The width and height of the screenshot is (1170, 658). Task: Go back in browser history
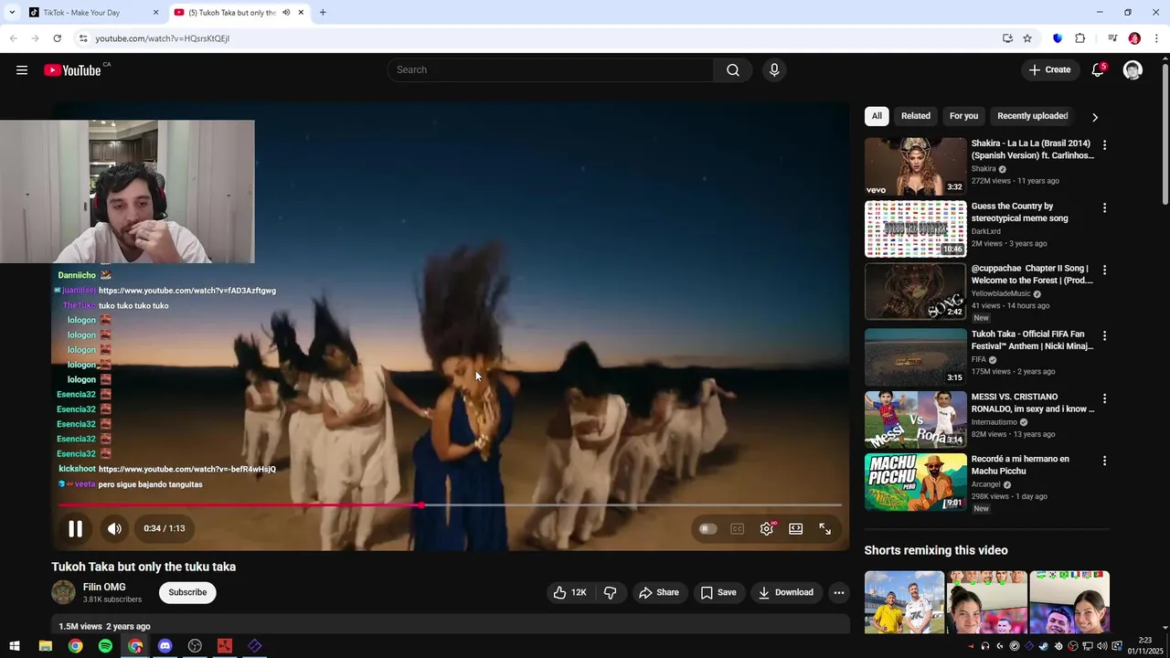[x=13, y=38]
